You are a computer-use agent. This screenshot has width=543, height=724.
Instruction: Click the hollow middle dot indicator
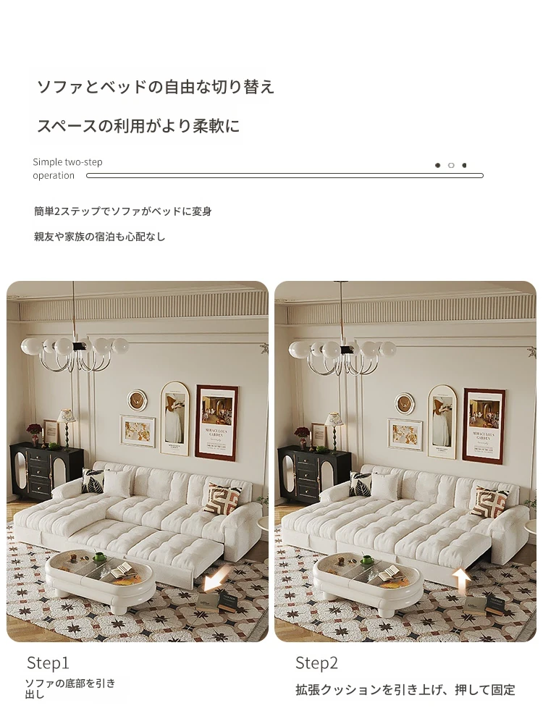coord(451,165)
